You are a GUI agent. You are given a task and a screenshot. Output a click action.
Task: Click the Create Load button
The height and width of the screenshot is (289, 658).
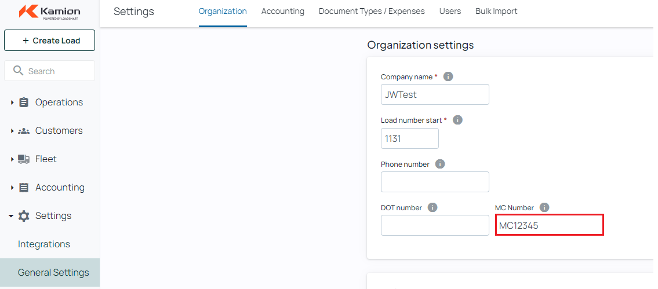(x=49, y=41)
